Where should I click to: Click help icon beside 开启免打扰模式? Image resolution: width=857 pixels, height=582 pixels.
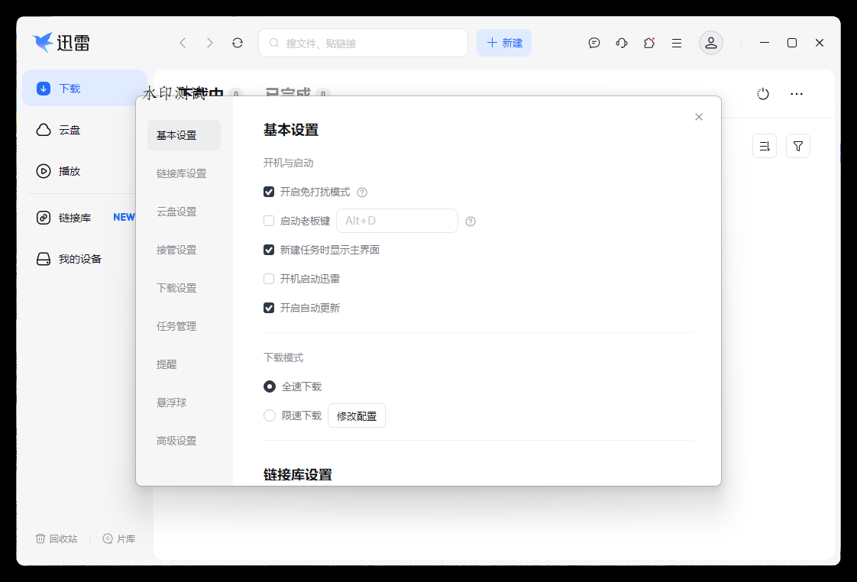(362, 192)
